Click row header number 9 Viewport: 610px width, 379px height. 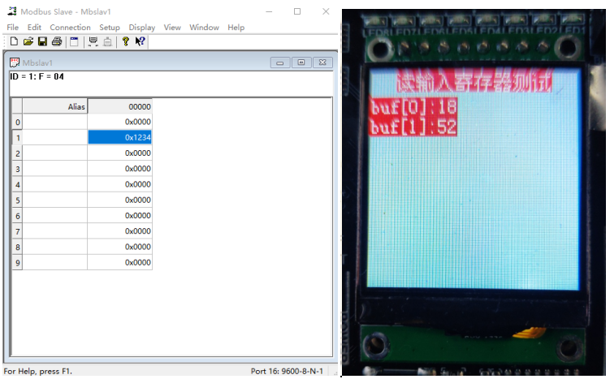[x=18, y=262]
